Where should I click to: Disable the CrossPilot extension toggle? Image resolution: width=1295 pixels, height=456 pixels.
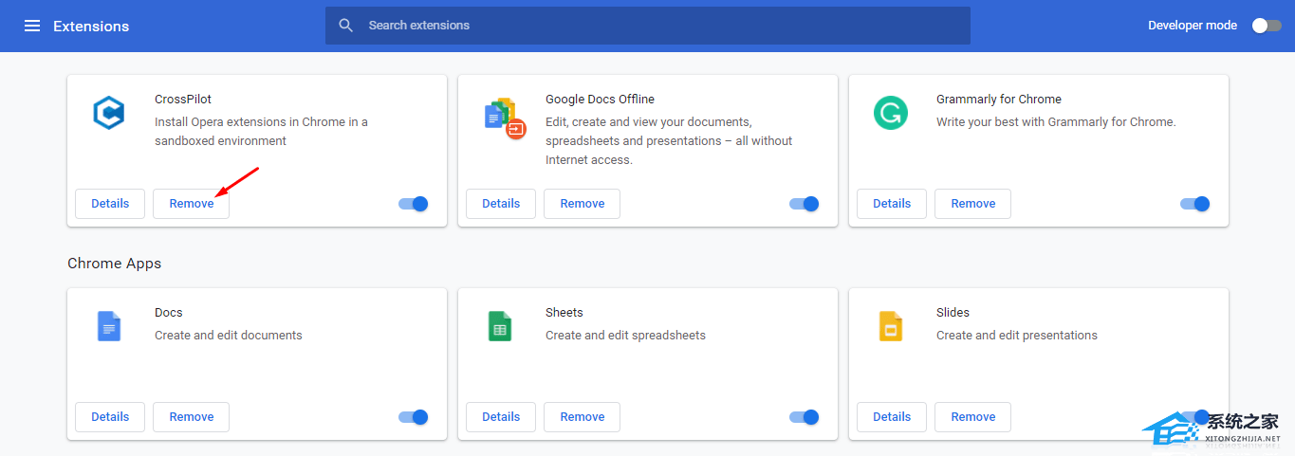414,204
